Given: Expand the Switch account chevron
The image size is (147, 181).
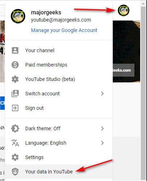Looking at the screenshot, I should pyautogui.click(x=102, y=94).
